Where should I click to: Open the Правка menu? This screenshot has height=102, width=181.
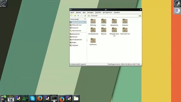coord(78,12)
